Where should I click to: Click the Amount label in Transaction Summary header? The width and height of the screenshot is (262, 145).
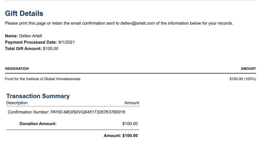coord(132,103)
